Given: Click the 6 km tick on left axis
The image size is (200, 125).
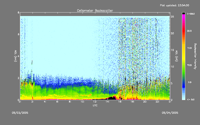Looking at the screenshot, I should pyautogui.click(x=18, y=34).
